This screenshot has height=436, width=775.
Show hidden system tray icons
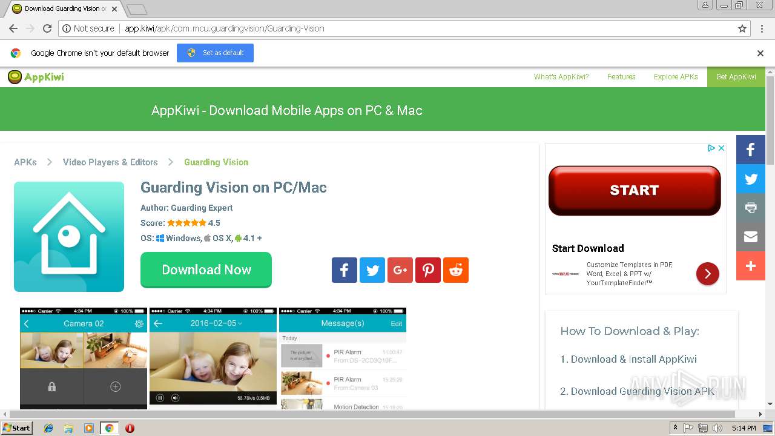(676, 428)
